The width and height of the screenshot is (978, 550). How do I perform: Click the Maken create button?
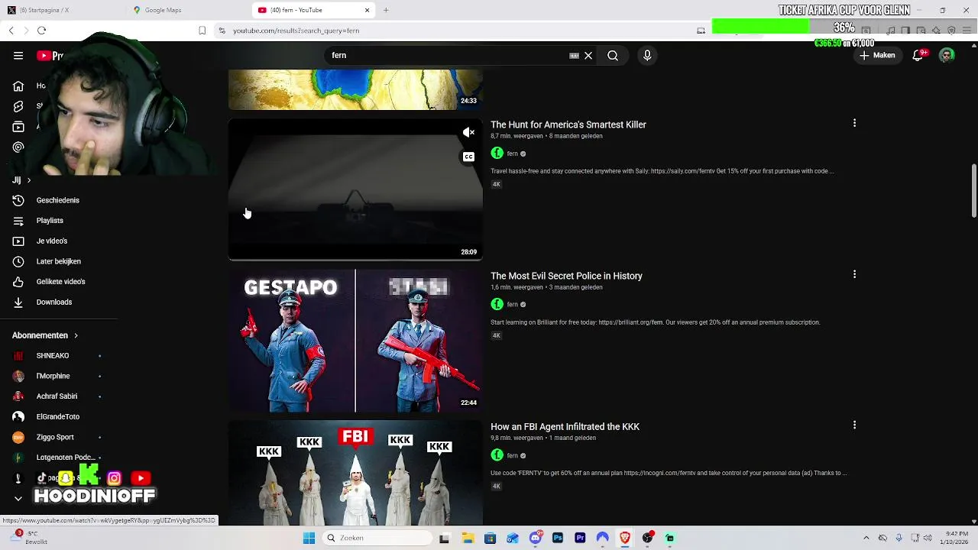coord(877,55)
